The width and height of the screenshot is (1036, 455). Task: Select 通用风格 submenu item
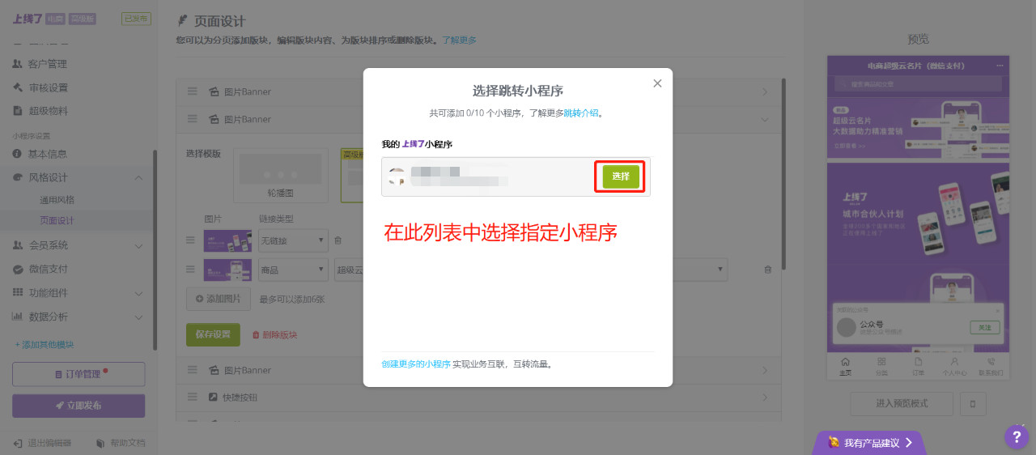pyautogui.click(x=57, y=199)
